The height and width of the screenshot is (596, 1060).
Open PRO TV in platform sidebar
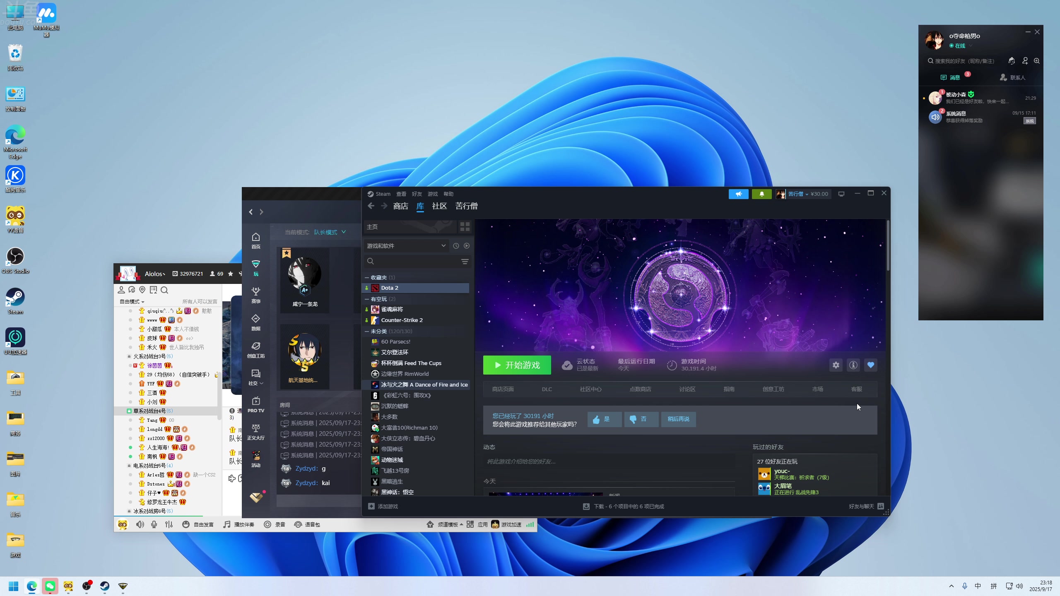[x=256, y=404]
